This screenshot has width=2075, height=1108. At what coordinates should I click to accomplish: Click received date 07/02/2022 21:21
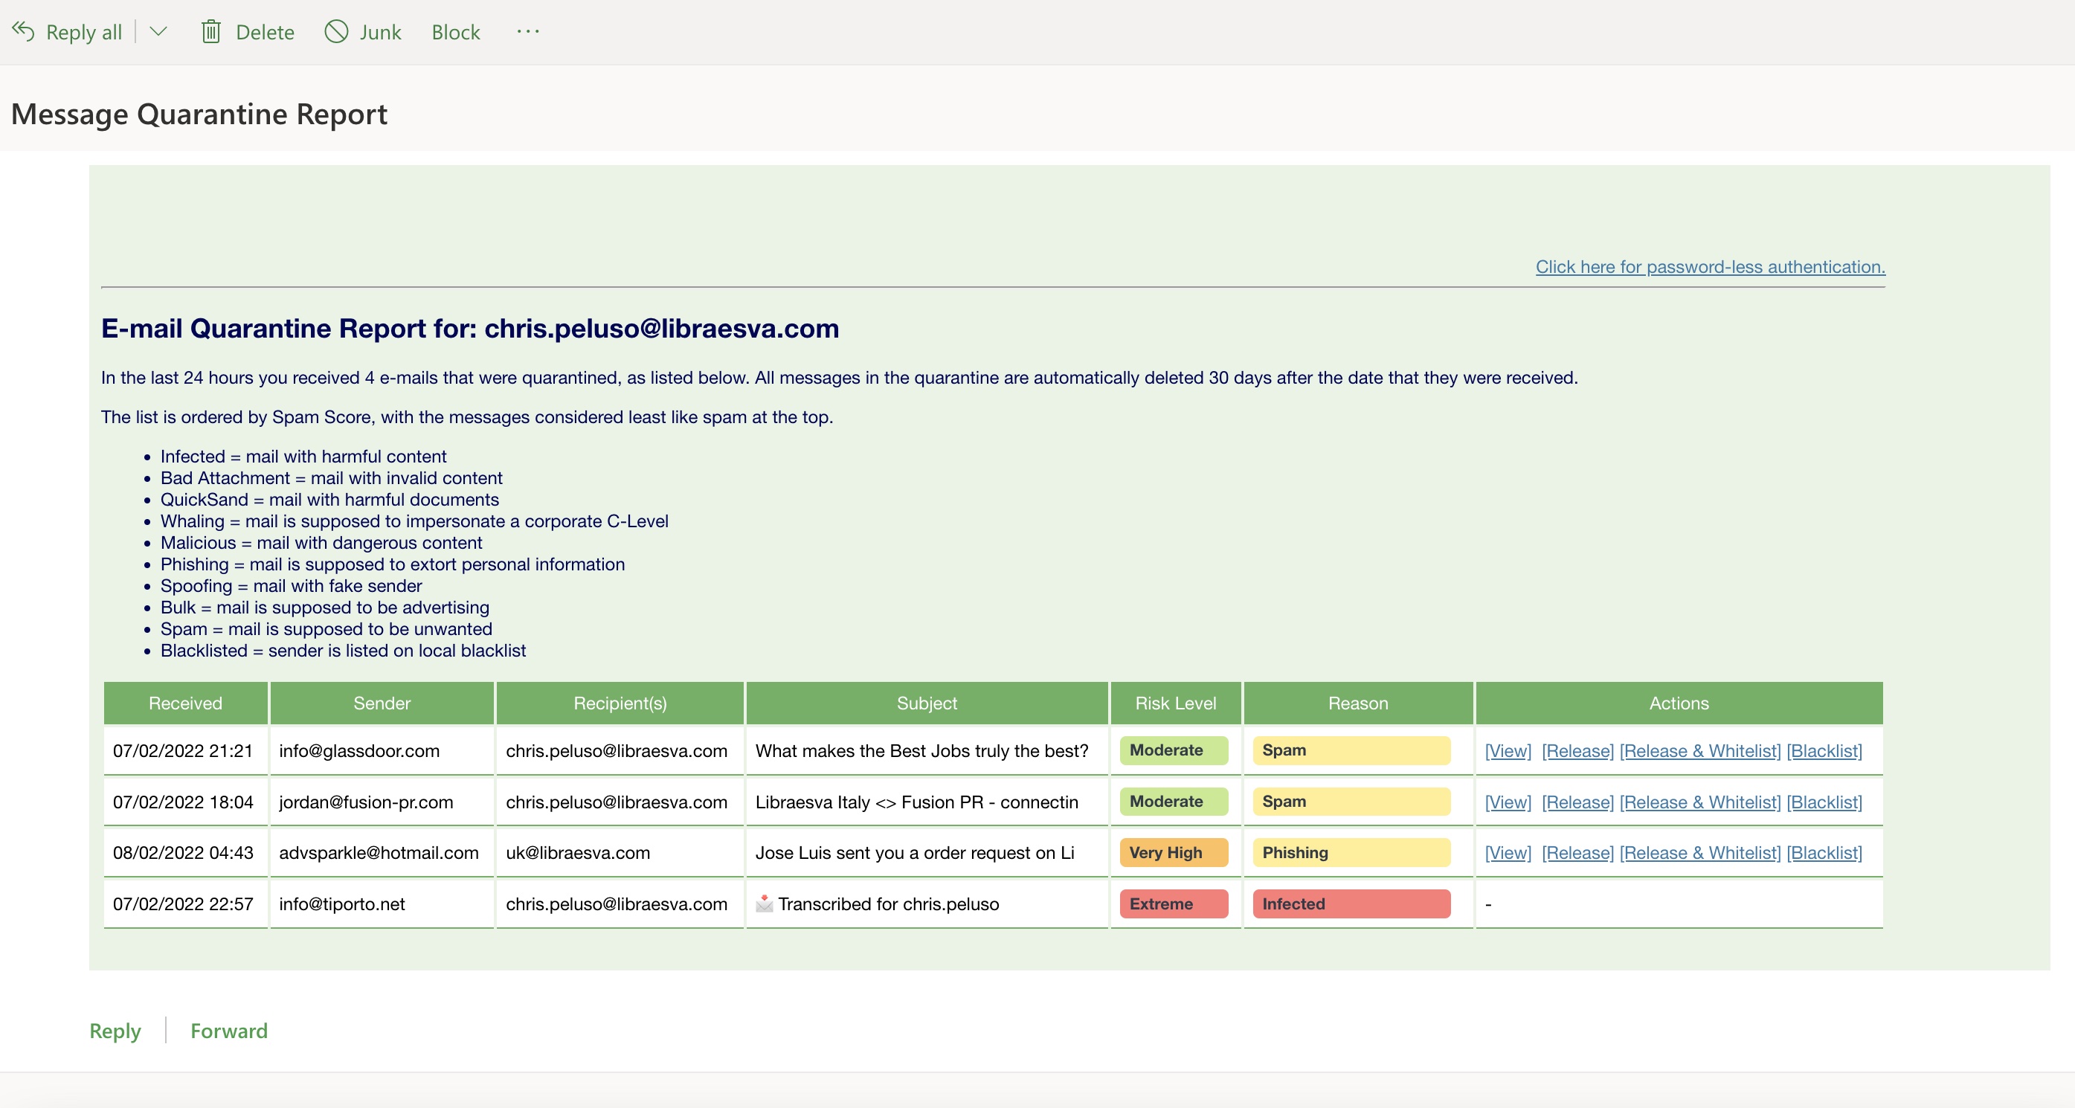pos(183,750)
